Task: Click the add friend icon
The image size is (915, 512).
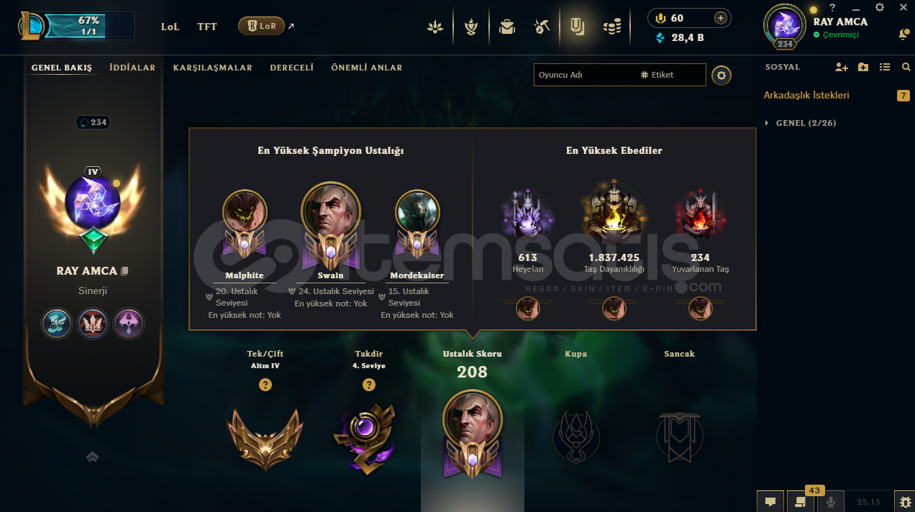Action: coord(841,67)
